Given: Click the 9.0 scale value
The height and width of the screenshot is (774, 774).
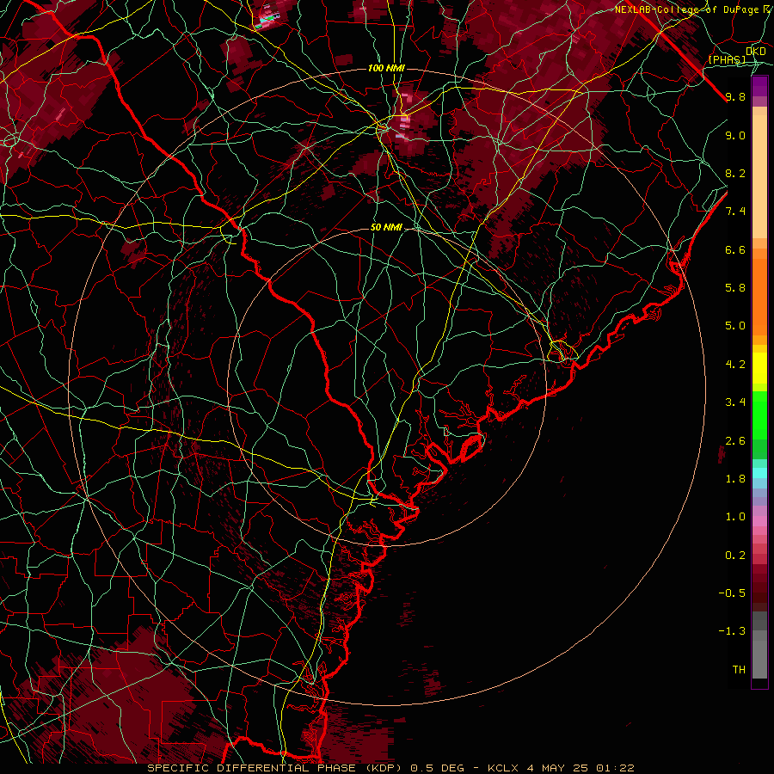Looking at the screenshot, I should tap(735, 135).
